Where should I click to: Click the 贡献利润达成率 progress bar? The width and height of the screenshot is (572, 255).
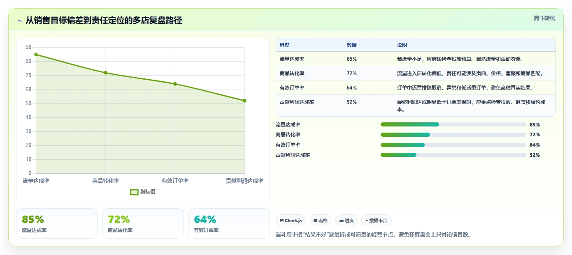(x=453, y=155)
